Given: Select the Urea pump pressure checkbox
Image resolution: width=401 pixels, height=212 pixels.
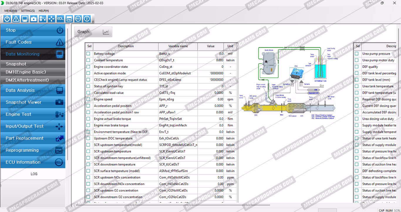Looking at the screenshot, I should point(357,54).
